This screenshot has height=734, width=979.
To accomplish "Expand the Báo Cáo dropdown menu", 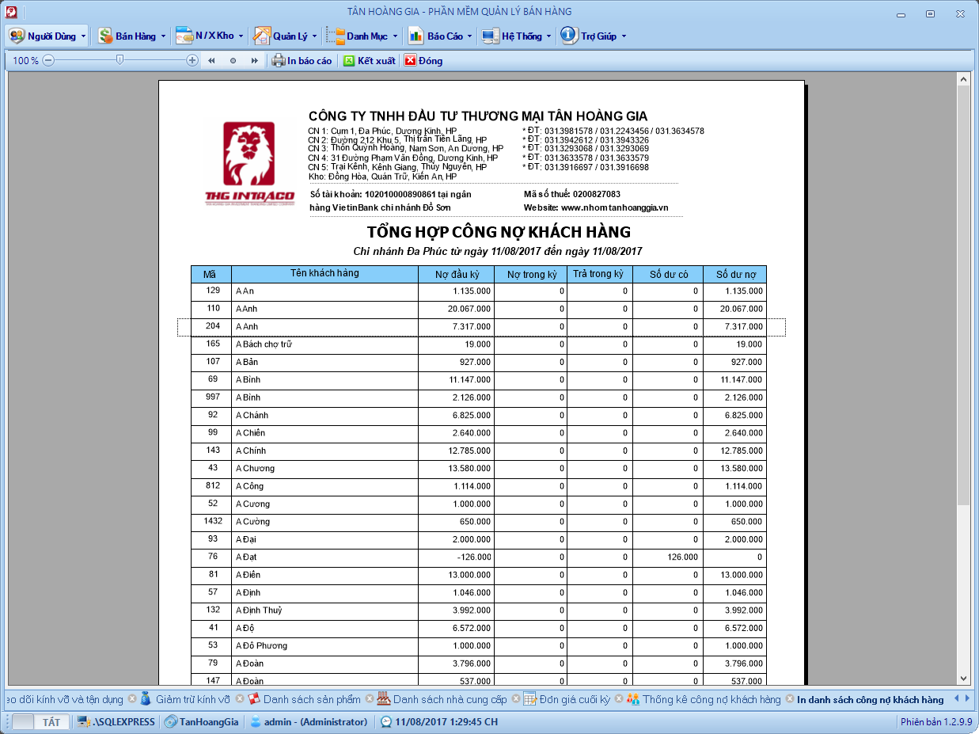I will pyautogui.click(x=469, y=36).
